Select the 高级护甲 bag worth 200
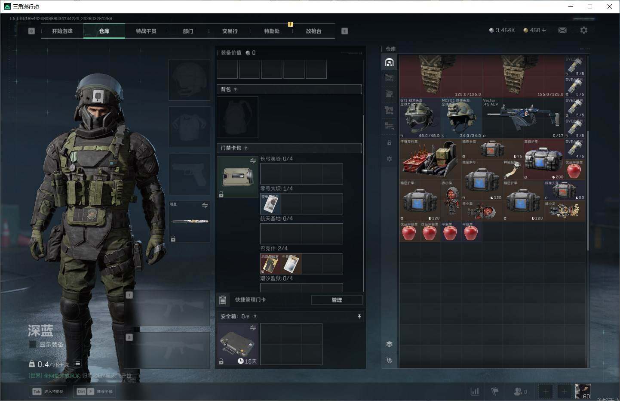Viewport: 620px width, 401px height. coord(544,159)
